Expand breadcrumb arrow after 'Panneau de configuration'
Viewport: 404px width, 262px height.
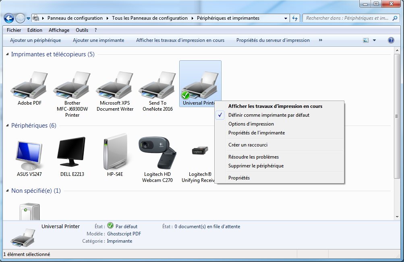pos(108,18)
